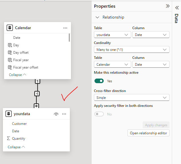Toggle Make this relationship active switch
The image size is (181, 164).
coord(99,81)
